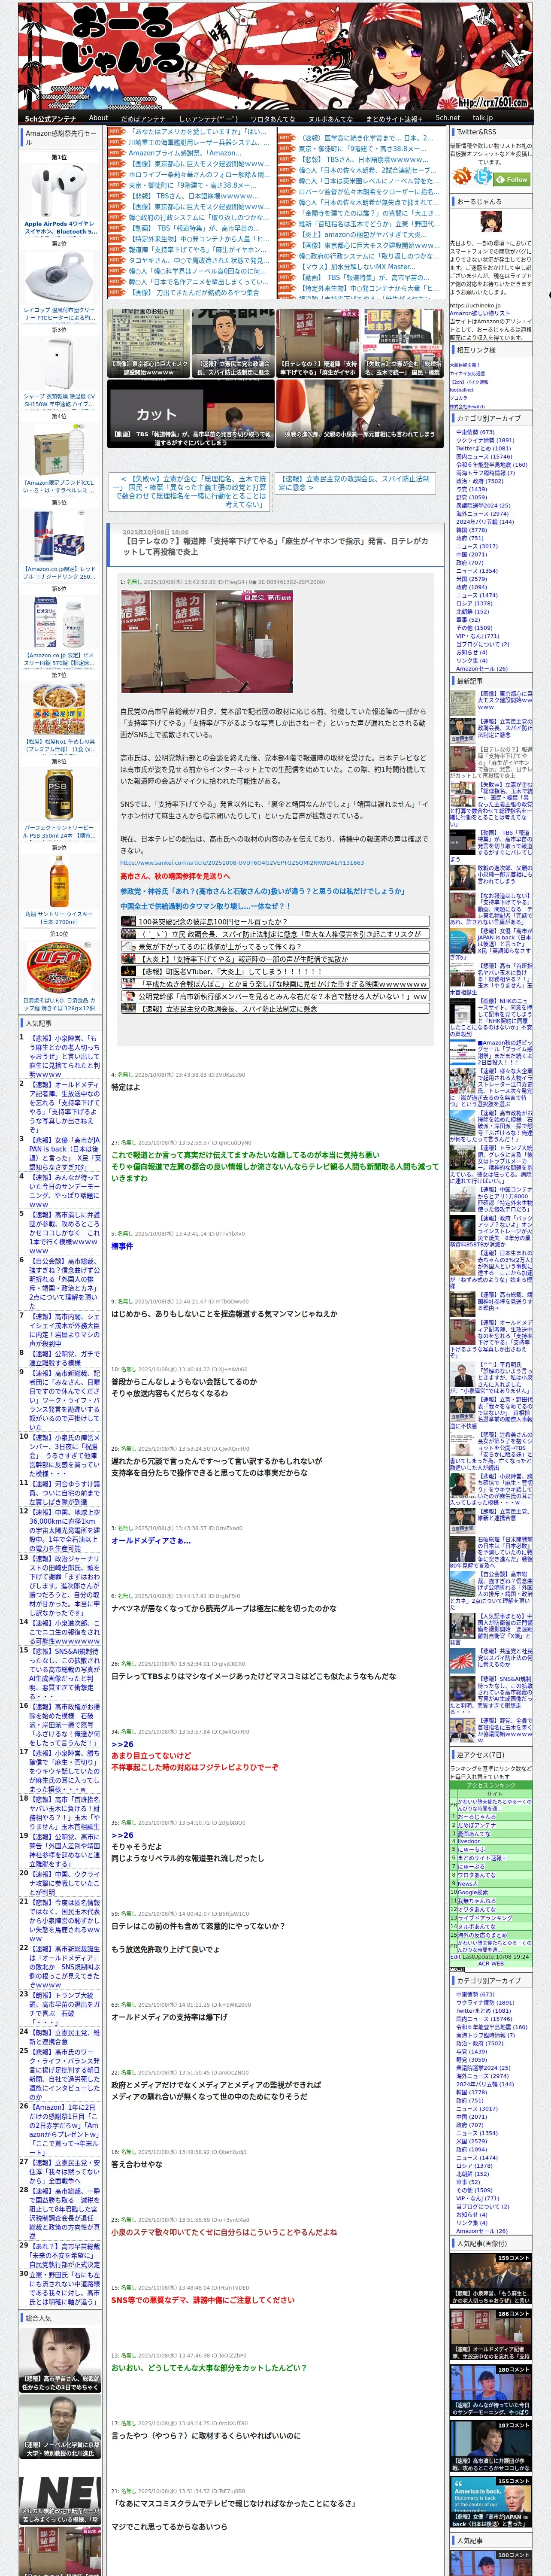The image size is (551, 2576).
Task: Click the >>26 anchor in comment 34
Action: click(x=122, y=1744)
